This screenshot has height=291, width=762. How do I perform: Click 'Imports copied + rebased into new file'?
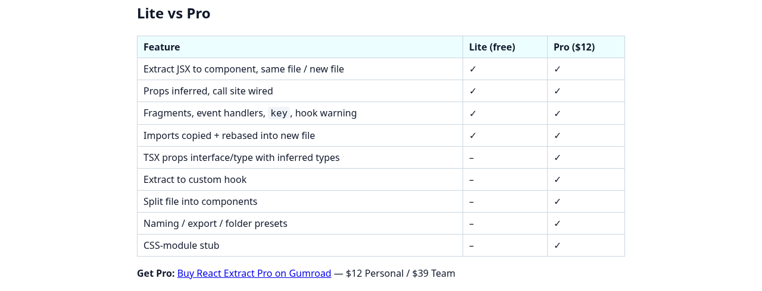click(x=229, y=135)
